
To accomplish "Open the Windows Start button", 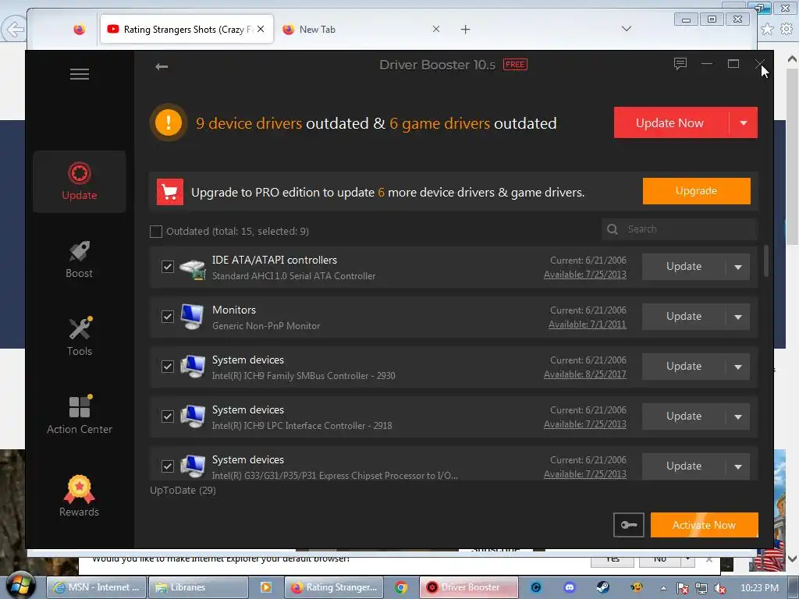I will [x=20, y=586].
